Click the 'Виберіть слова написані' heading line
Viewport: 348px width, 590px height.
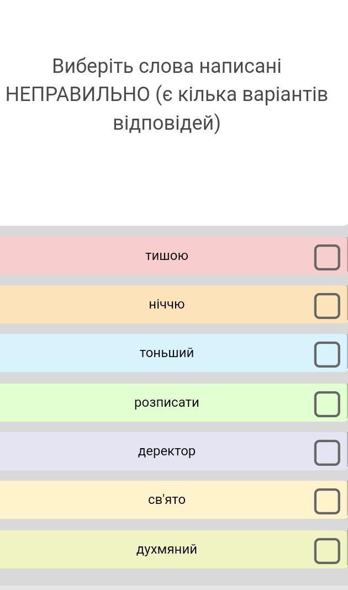[x=167, y=66]
